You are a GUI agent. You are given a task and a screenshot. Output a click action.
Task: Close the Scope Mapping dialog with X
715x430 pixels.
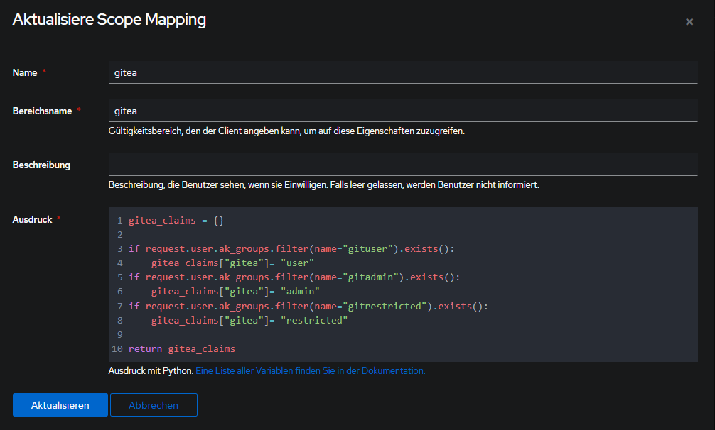[x=689, y=22]
